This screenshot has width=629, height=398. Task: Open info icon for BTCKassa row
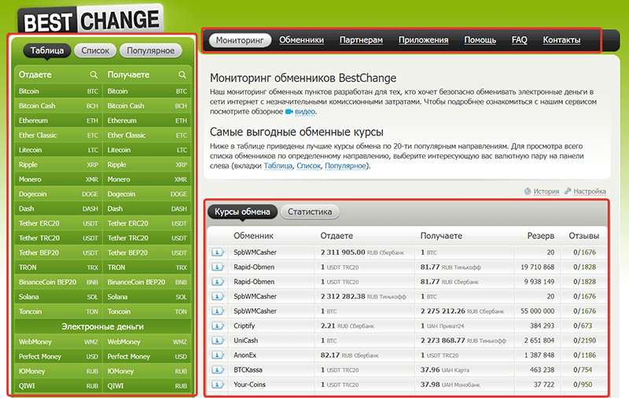coord(218,370)
